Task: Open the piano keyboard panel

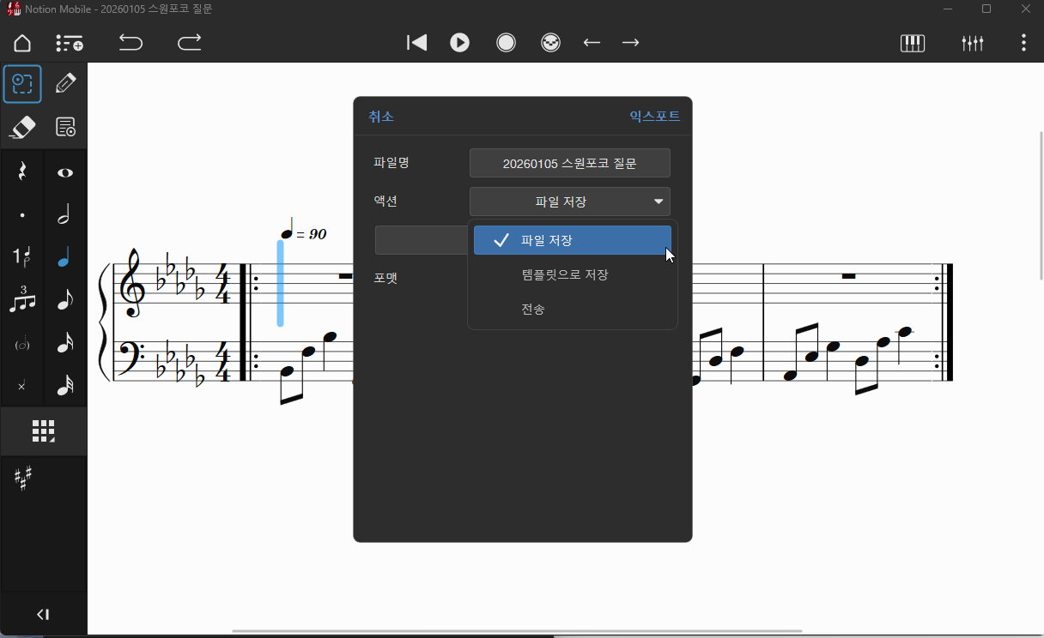Action: pos(912,43)
